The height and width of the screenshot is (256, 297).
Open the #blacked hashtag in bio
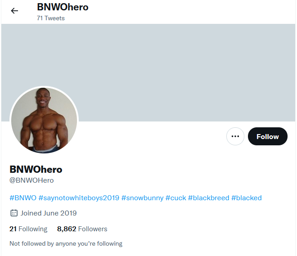pos(247,198)
